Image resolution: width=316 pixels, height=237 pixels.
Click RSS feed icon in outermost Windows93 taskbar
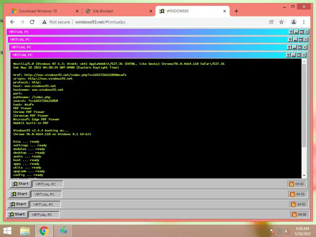[x=294, y=215]
